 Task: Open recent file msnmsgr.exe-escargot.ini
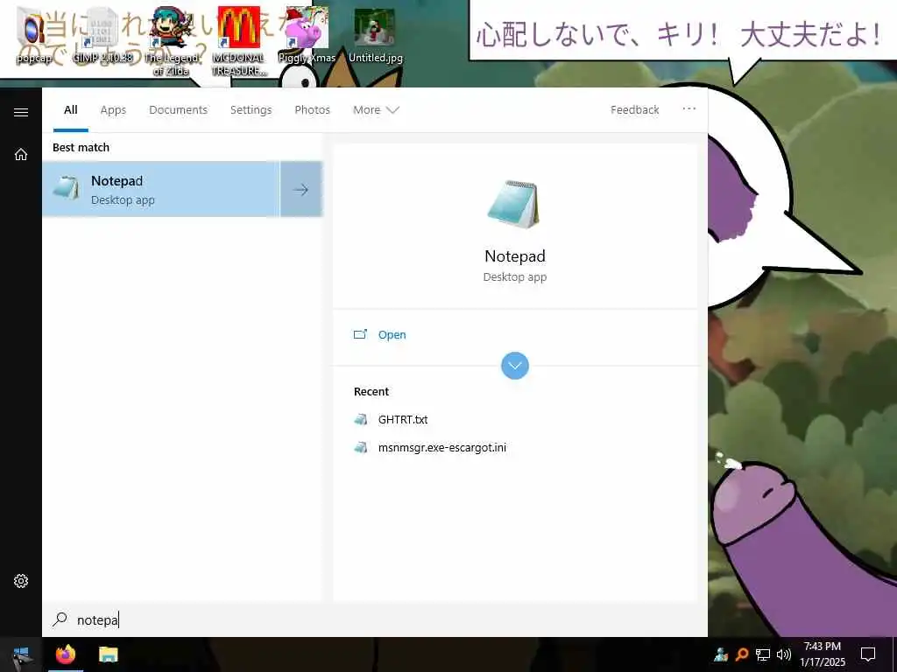click(442, 447)
